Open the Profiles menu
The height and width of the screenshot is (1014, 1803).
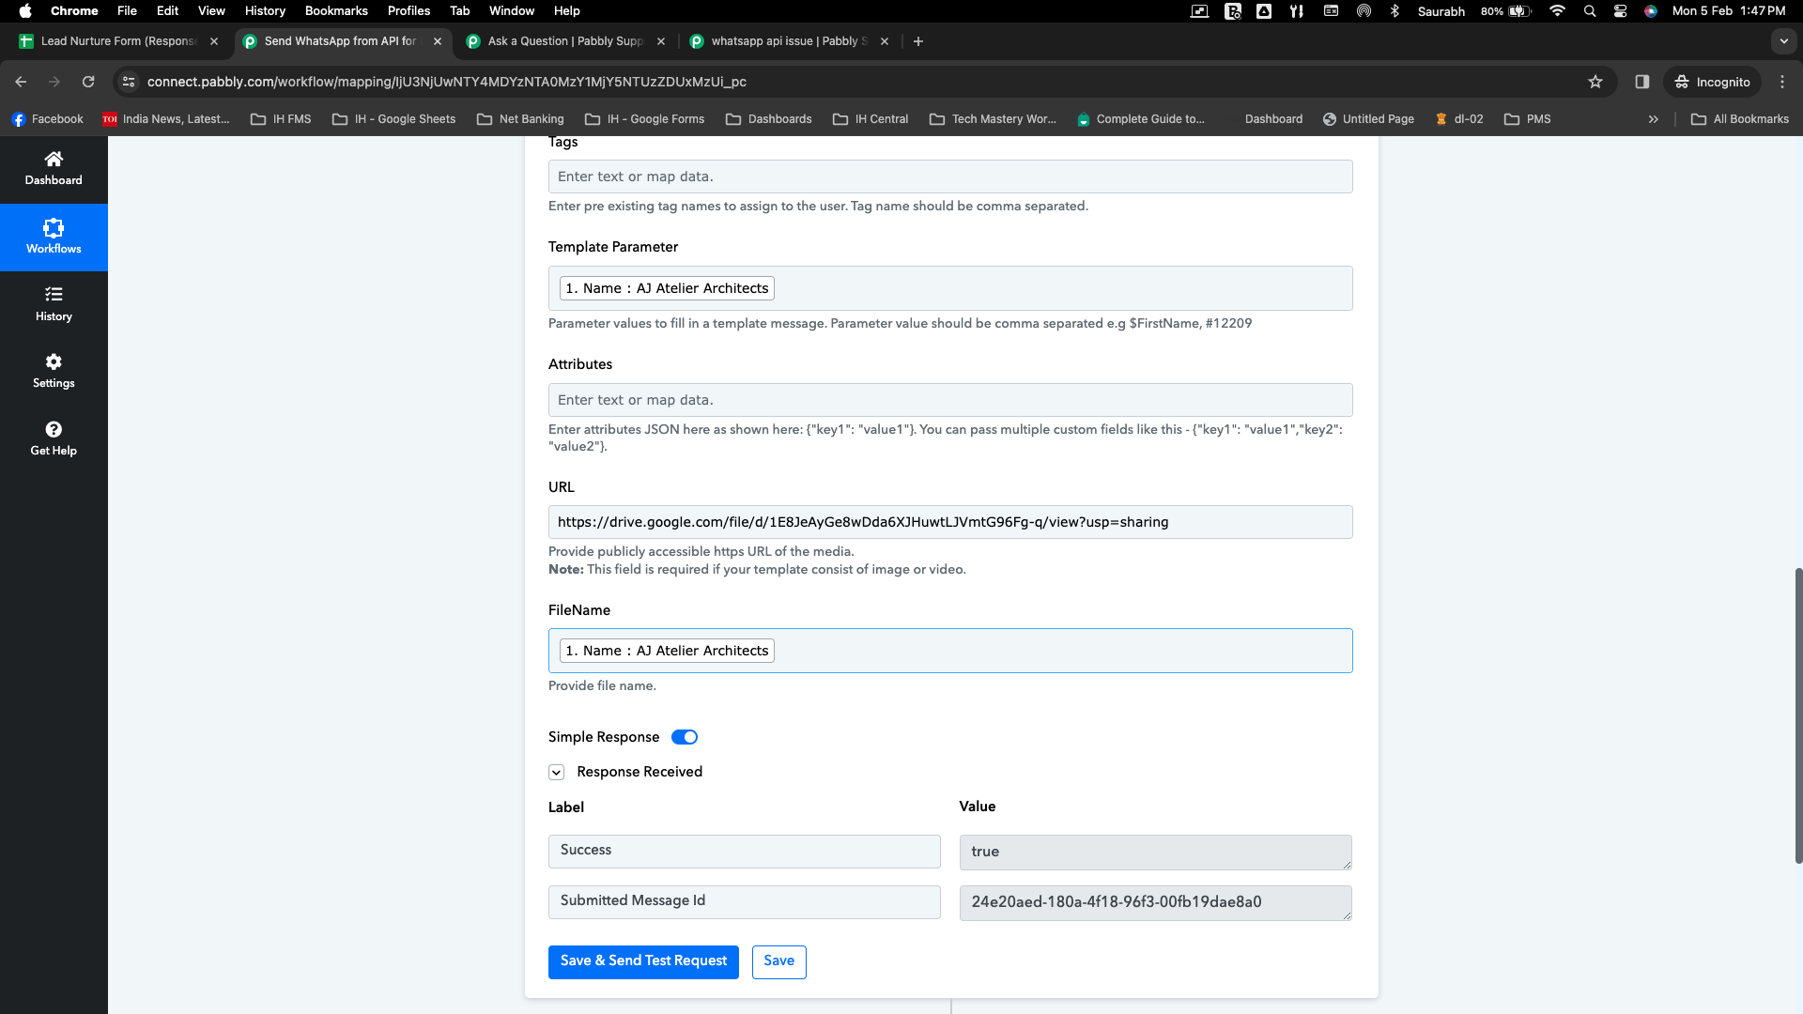tap(408, 11)
